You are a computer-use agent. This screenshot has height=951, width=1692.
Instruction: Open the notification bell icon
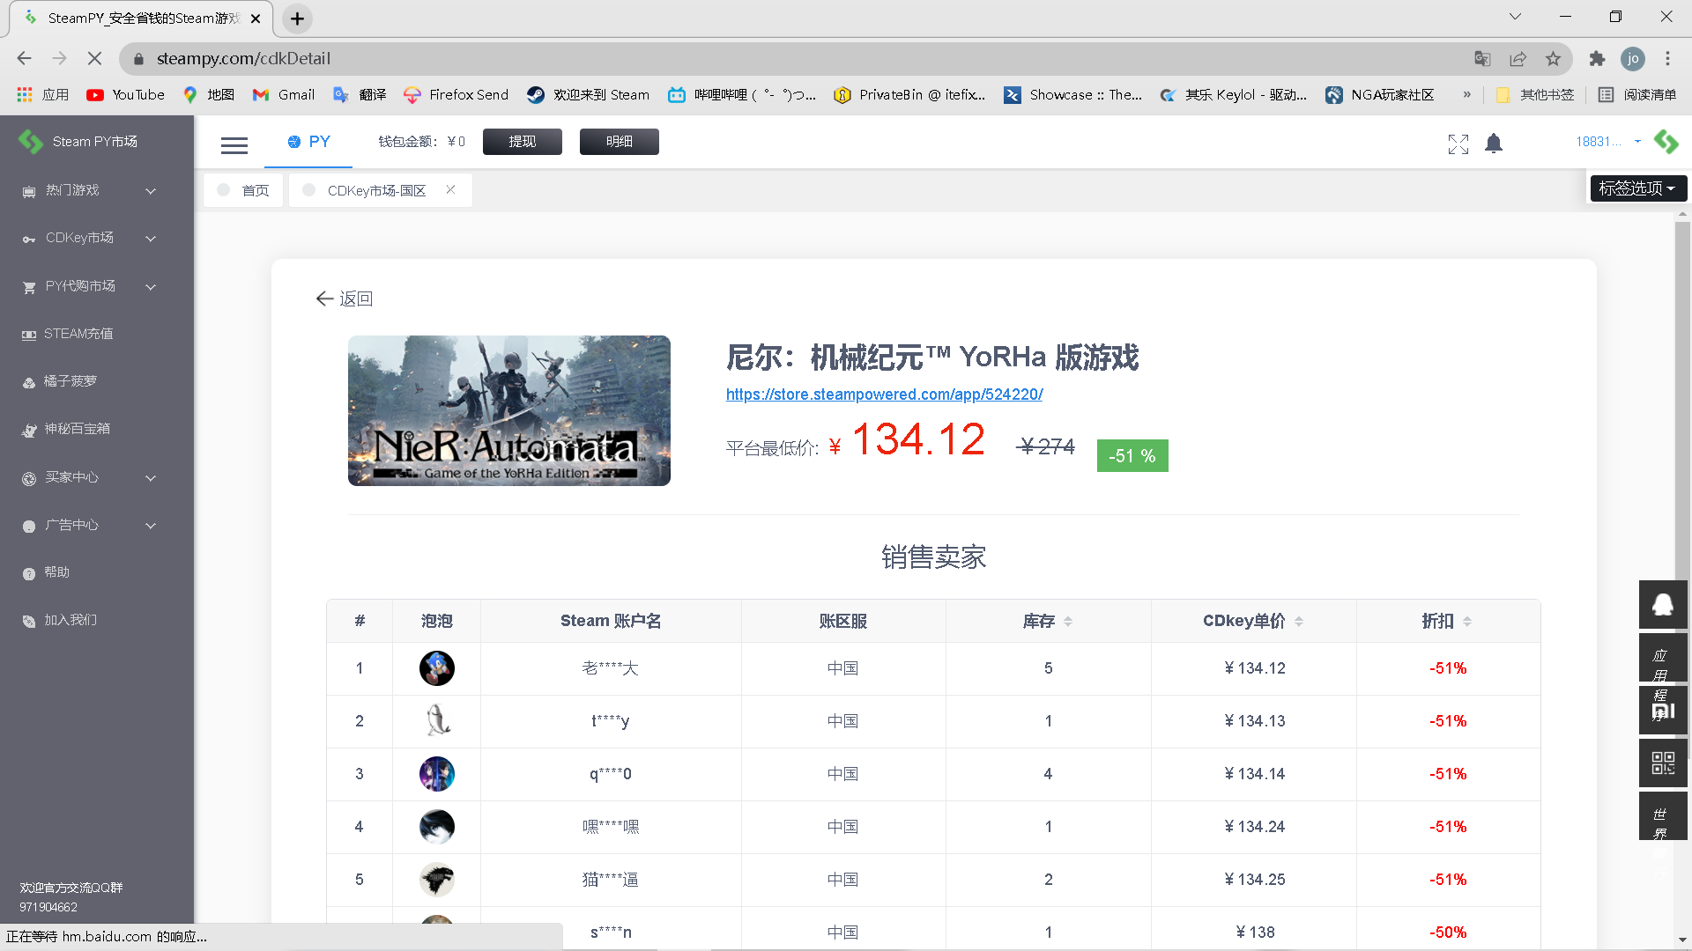click(x=1493, y=144)
